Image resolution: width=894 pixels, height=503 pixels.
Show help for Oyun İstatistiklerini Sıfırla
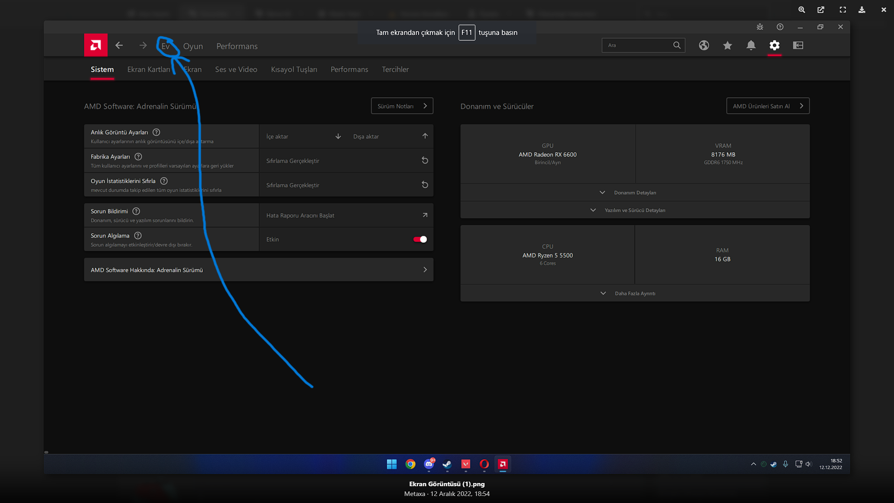164,181
